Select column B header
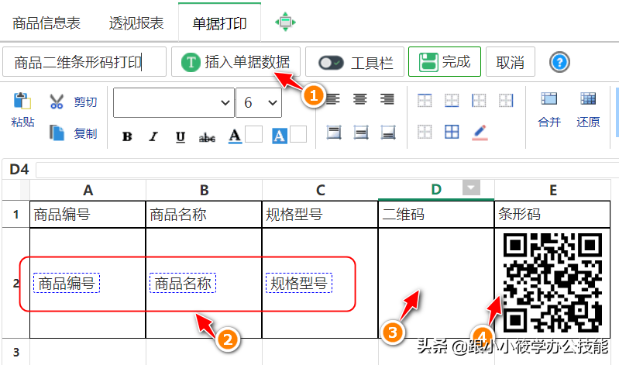The width and height of the screenshot is (619, 365). (204, 190)
